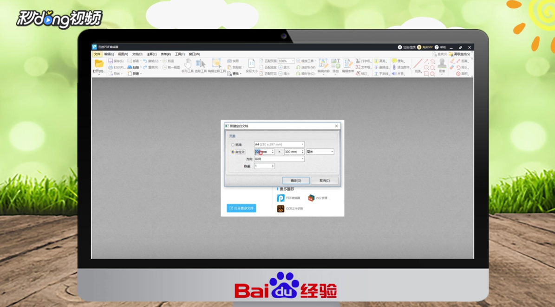Image resolution: width=555 pixels, height=307 pixels.
Task: Open the 文档(D) menu
Action: tap(137, 53)
